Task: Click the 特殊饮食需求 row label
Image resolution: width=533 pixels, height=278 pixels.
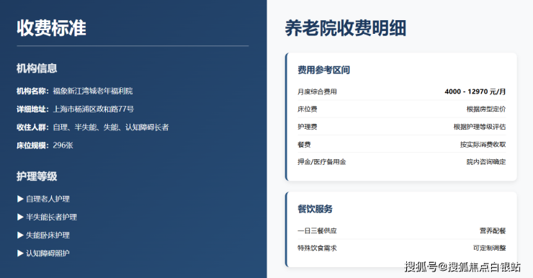Action: pyautogui.click(x=317, y=248)
